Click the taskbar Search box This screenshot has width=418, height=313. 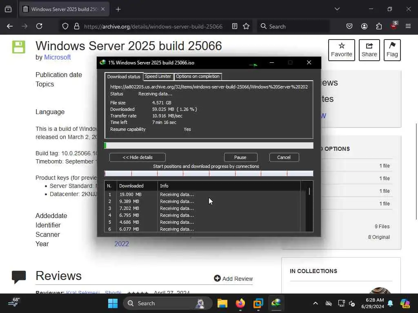pyautogui.click(x=167, y=303)
